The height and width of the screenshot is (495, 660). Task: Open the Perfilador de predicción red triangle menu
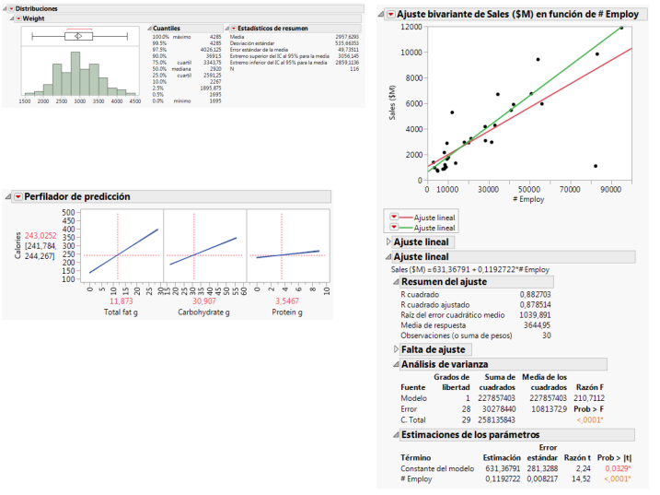(18, 197)
